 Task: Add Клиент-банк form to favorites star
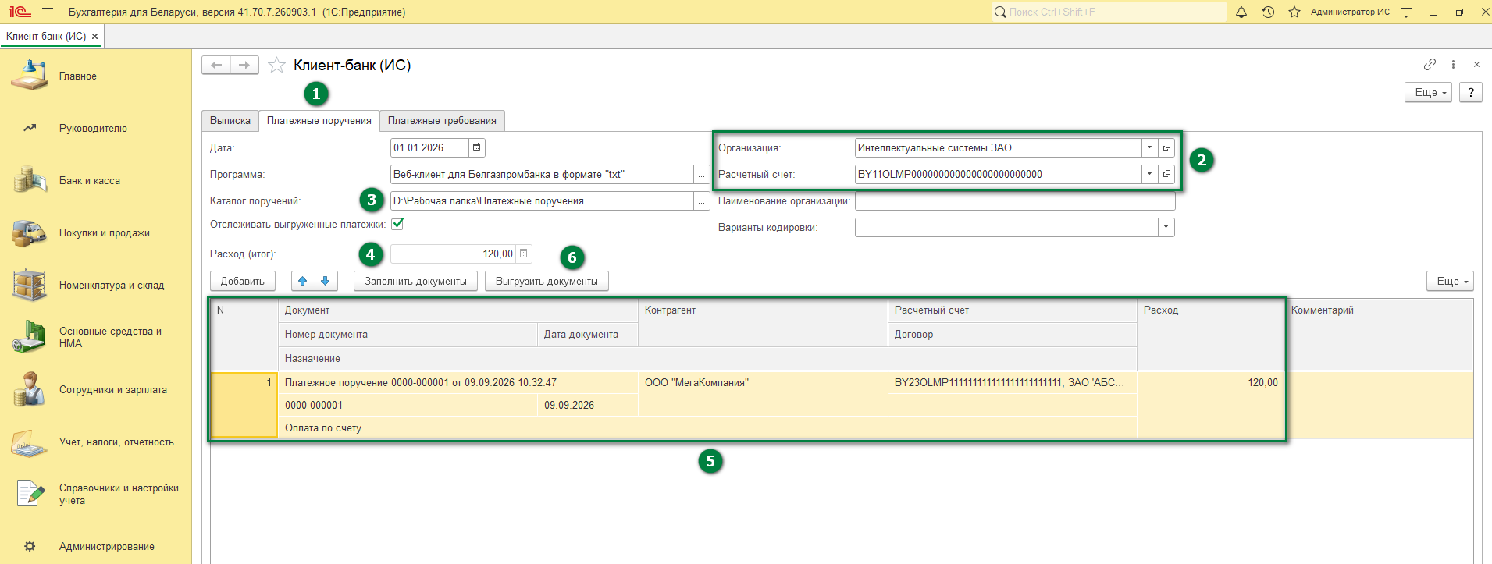276,66
